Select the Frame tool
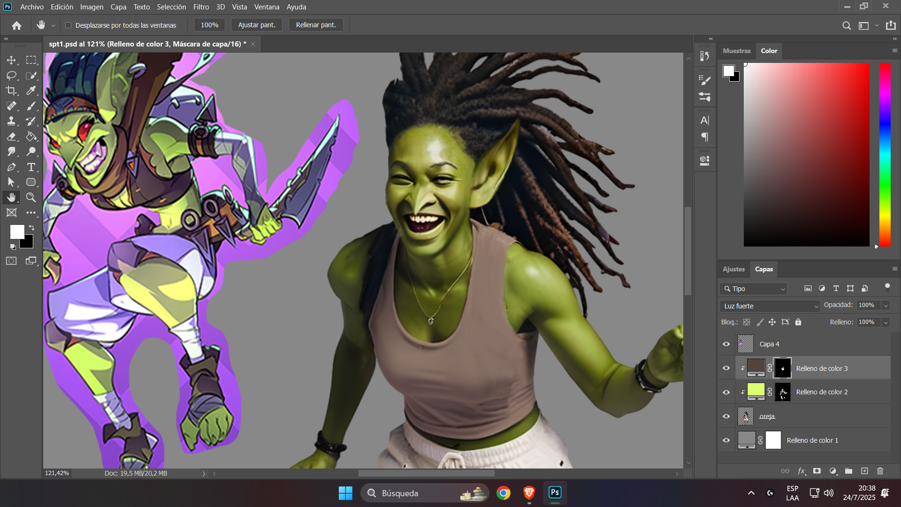This screenshot has width=901, height=507. point(11,213)
